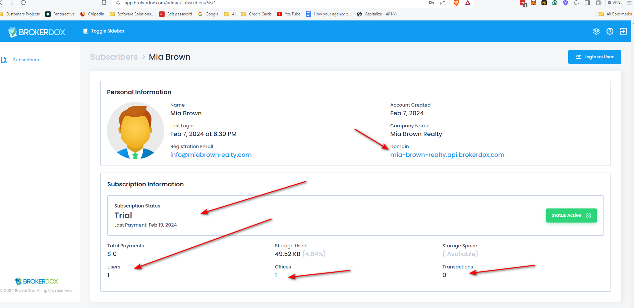Viewport: 634px width, 308px height.
Task: Open the AI bookmark folder
Action: (230, 14)
